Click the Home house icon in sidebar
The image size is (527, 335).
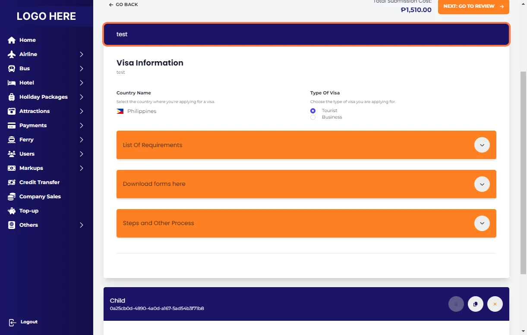coord(12,40)
